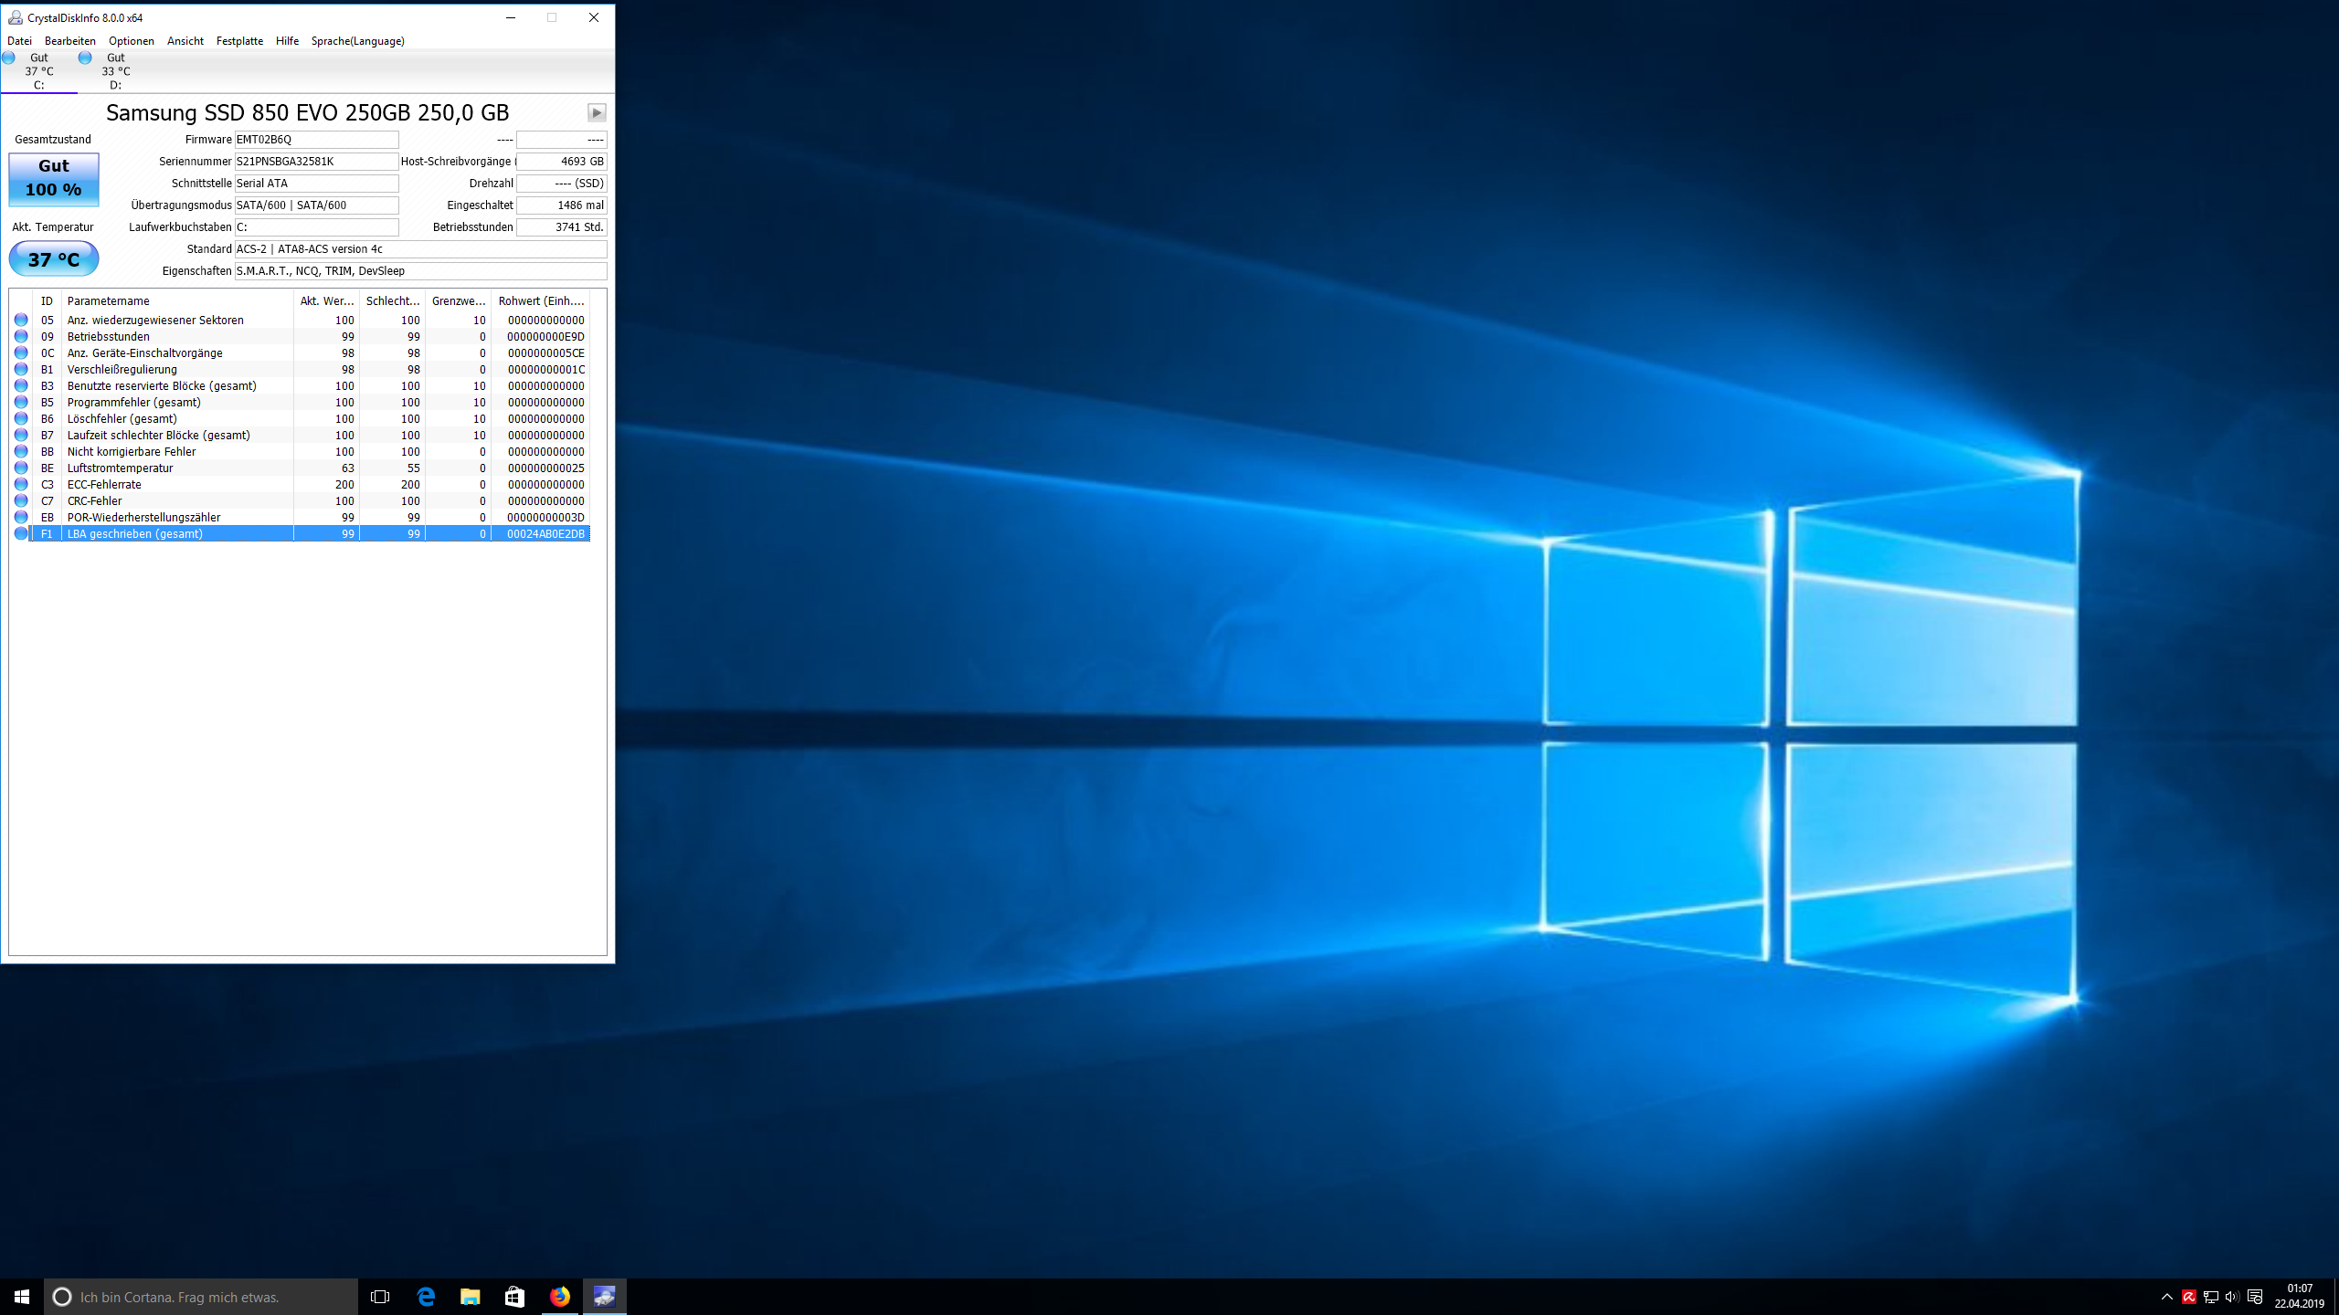The image size is (2339, 1315).
Task: Click status orb for ECC-Fehlerrate
Action: [x=21, y=485]
